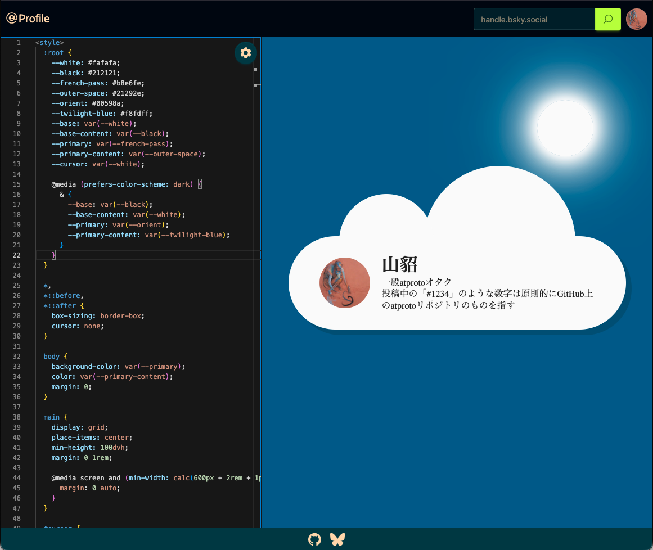Click the 'cursor: none' declaration
Screen dimensions: 653x550
(x=78, y=326)
